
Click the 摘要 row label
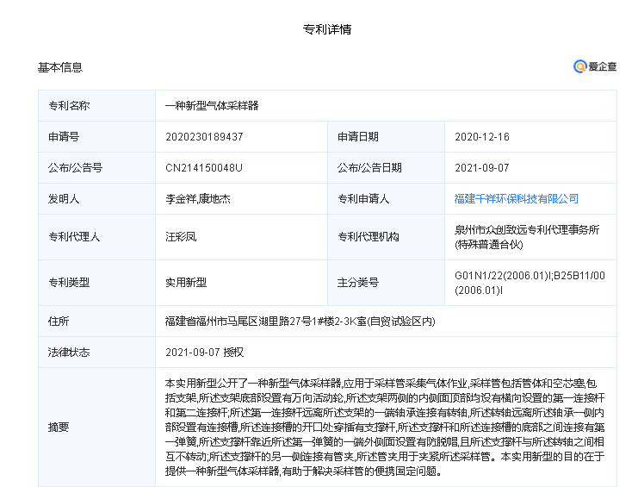pos(59,427)
